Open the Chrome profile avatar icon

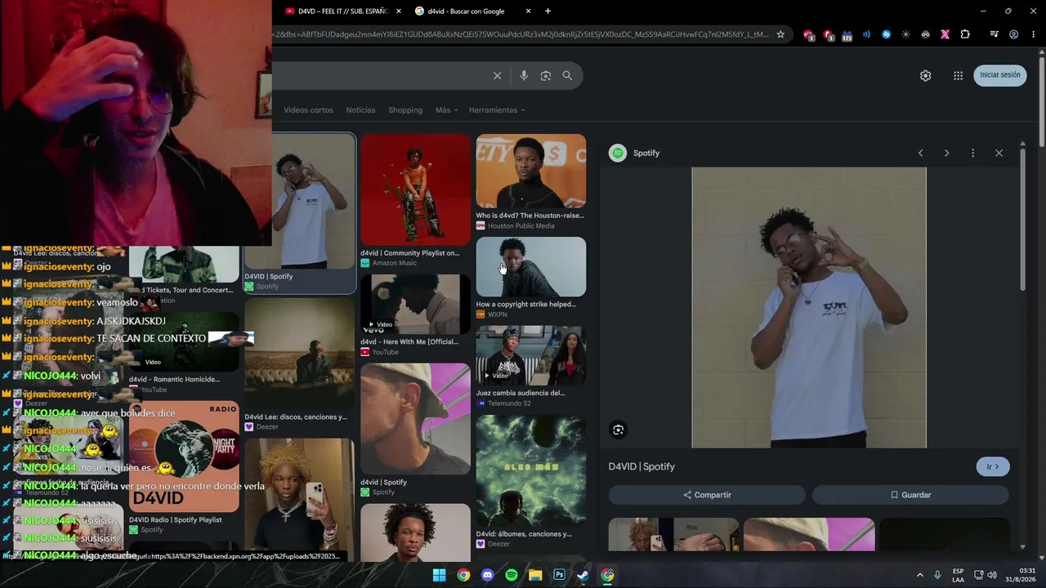[x=1013, y=34]
